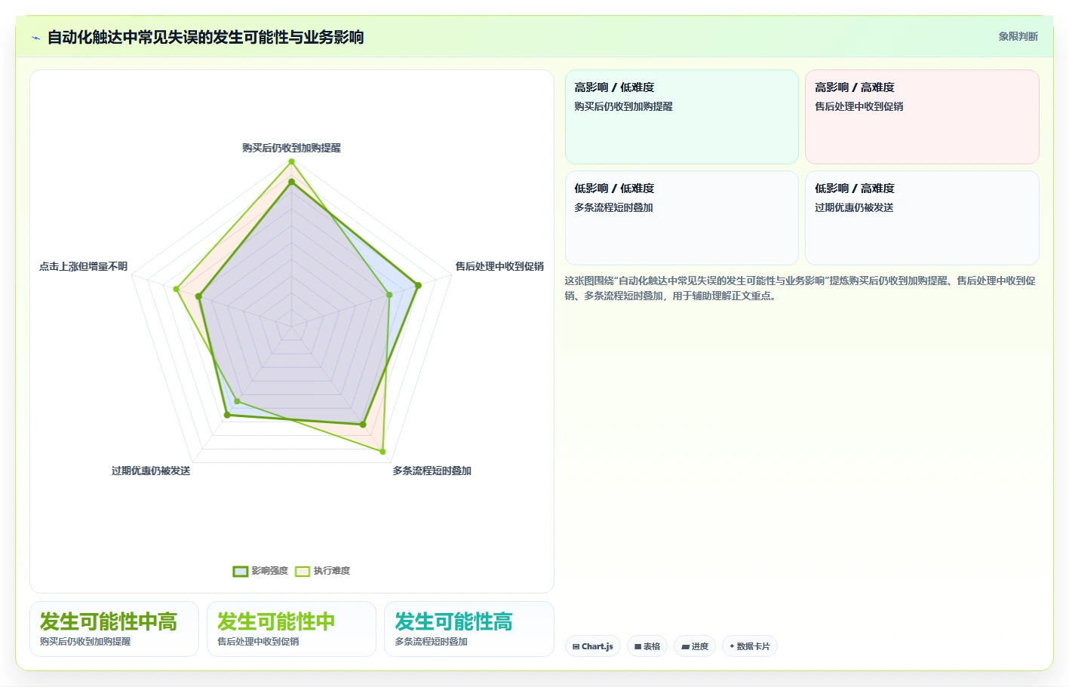The image size is (1069, 687).
Task: Click radar axis label 多条流程短时叠加
Action: pos(432,471)
